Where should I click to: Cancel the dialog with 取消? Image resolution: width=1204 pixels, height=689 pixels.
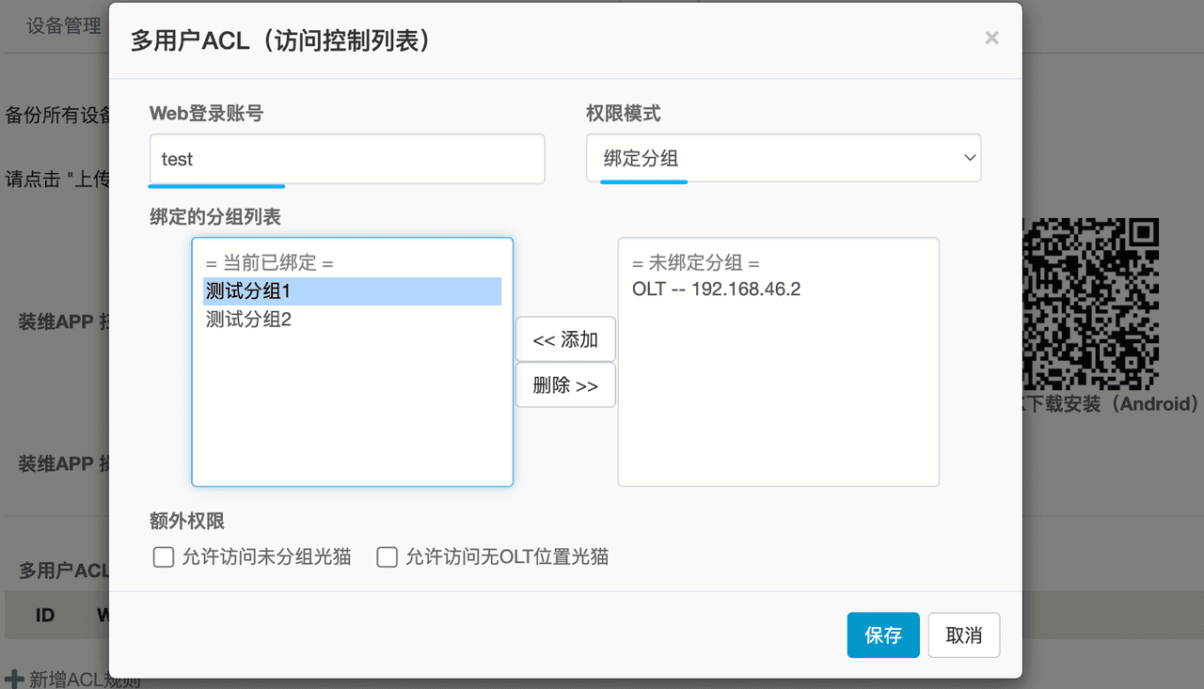click(963, 635)
